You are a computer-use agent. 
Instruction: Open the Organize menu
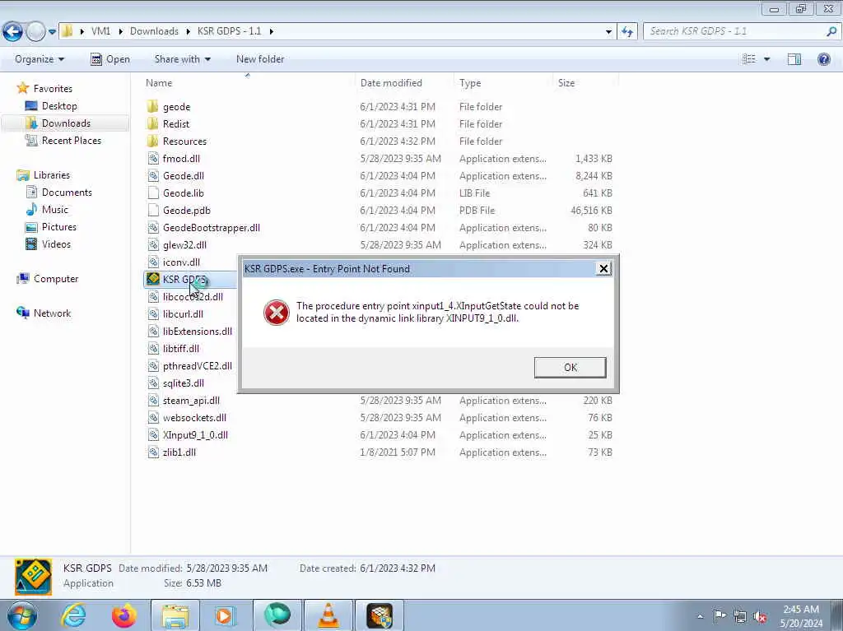40,59
